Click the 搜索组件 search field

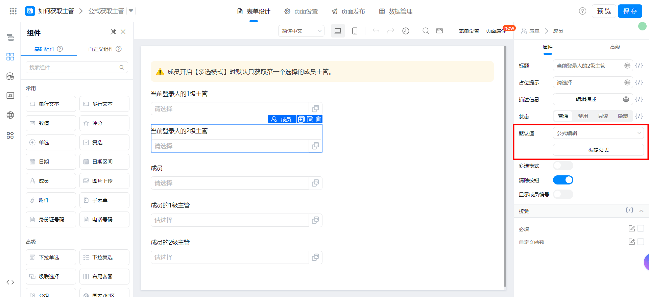click(x=77, y=67)
